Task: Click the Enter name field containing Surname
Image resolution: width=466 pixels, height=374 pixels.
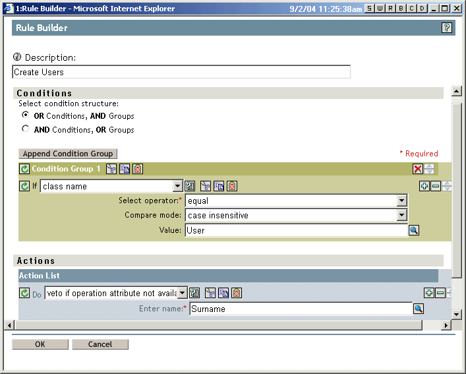Action: point(301,309)
